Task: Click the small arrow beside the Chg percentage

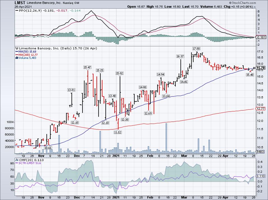Action: coord(255,7)
